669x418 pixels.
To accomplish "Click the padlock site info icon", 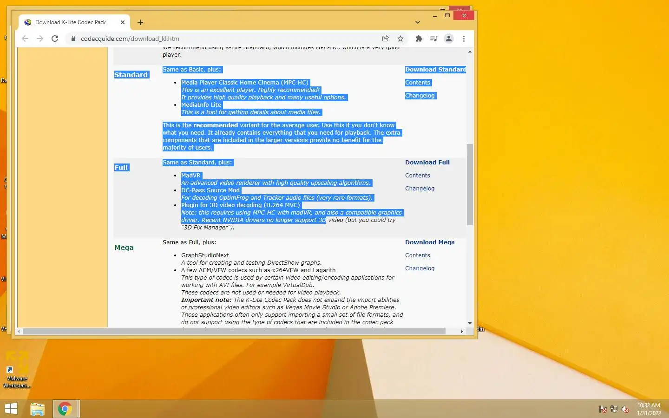I will point(73,39).
